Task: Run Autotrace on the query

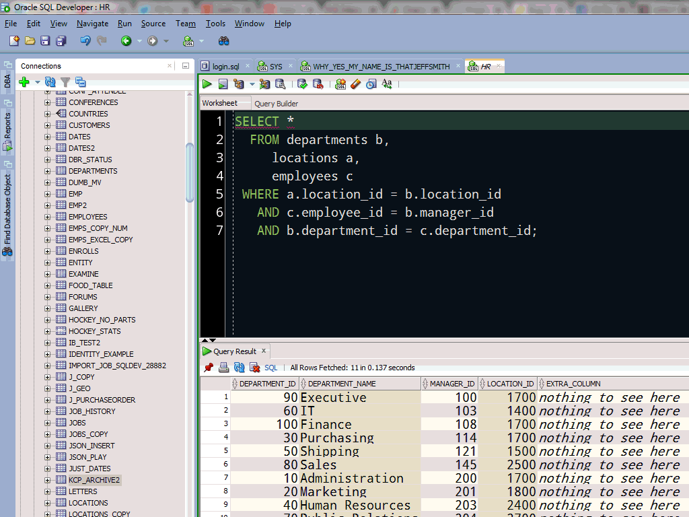Action: click(x=264, y=84)
